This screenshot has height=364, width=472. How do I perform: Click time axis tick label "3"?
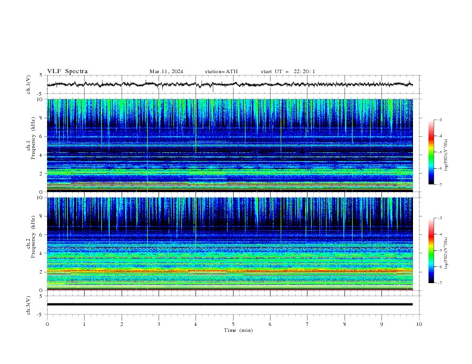[x=159, y=324]
